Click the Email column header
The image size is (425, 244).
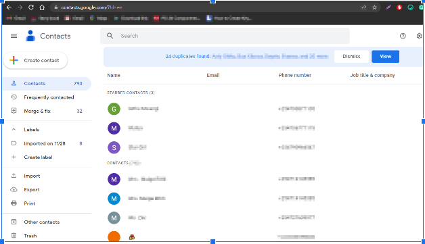pyautogui.click(x=213, y=75)
